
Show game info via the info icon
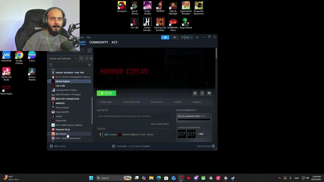202,93
